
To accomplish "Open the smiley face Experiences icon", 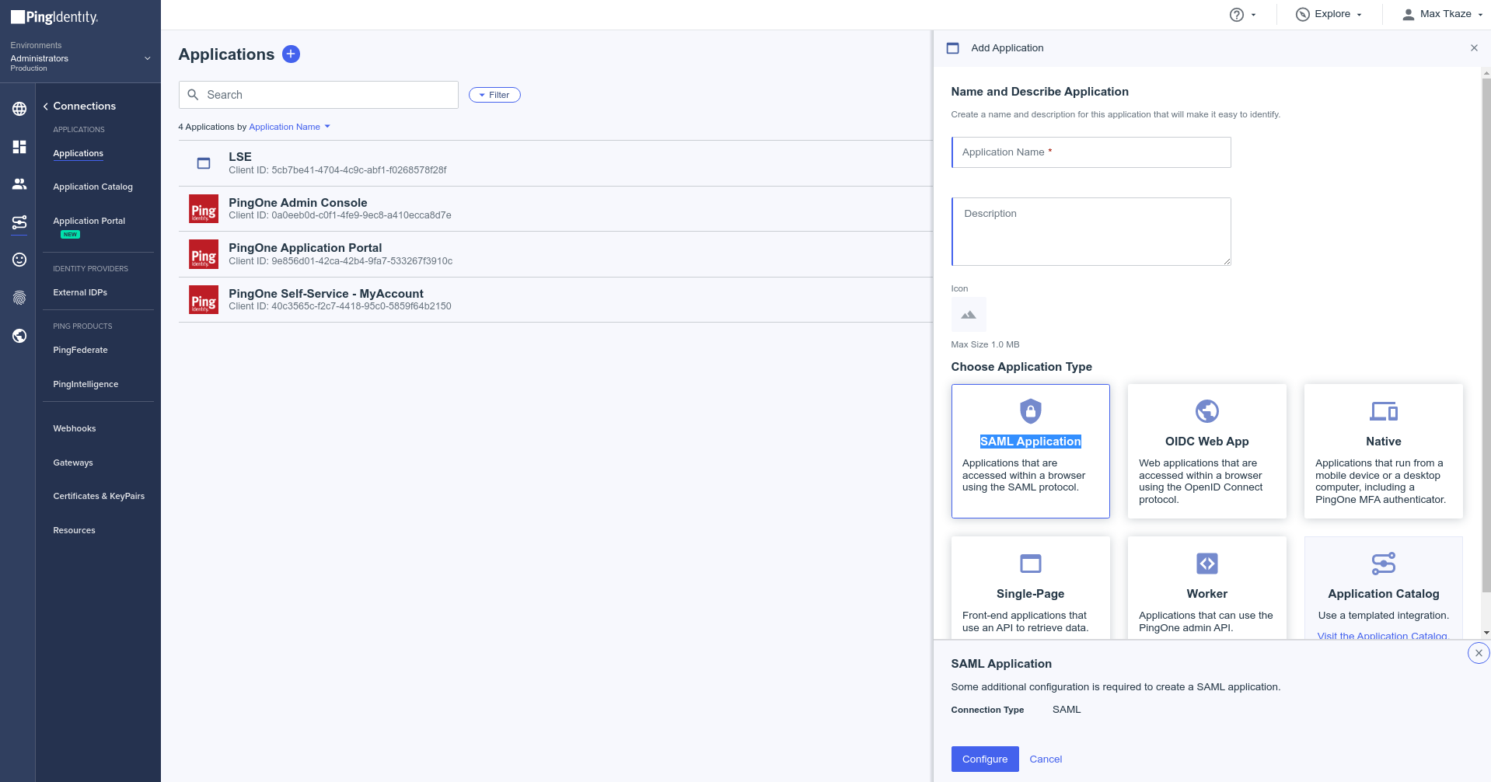I will tap(19, 260).
